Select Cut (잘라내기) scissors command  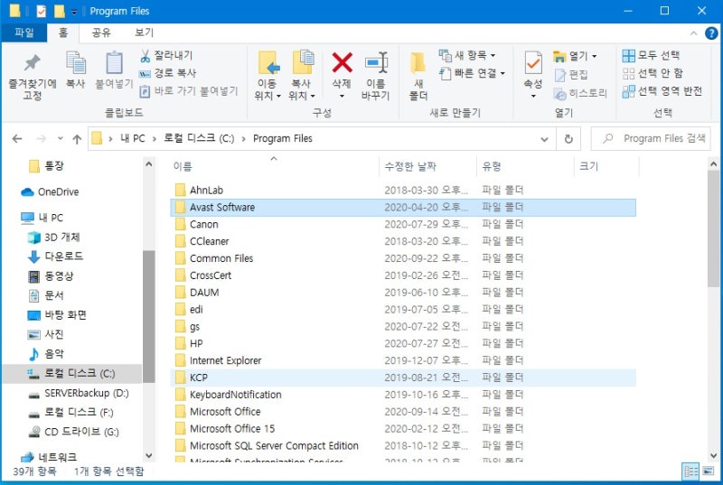click(166, 56)
